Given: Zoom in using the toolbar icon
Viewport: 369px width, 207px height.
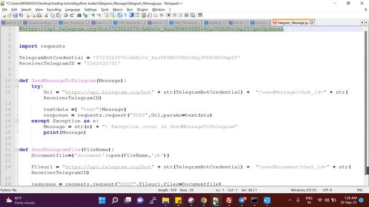Looking at the screenshot, I should click(93, 16).
